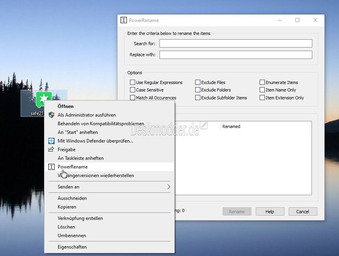Enable Use Regular Expressions option

coord(132,82)
